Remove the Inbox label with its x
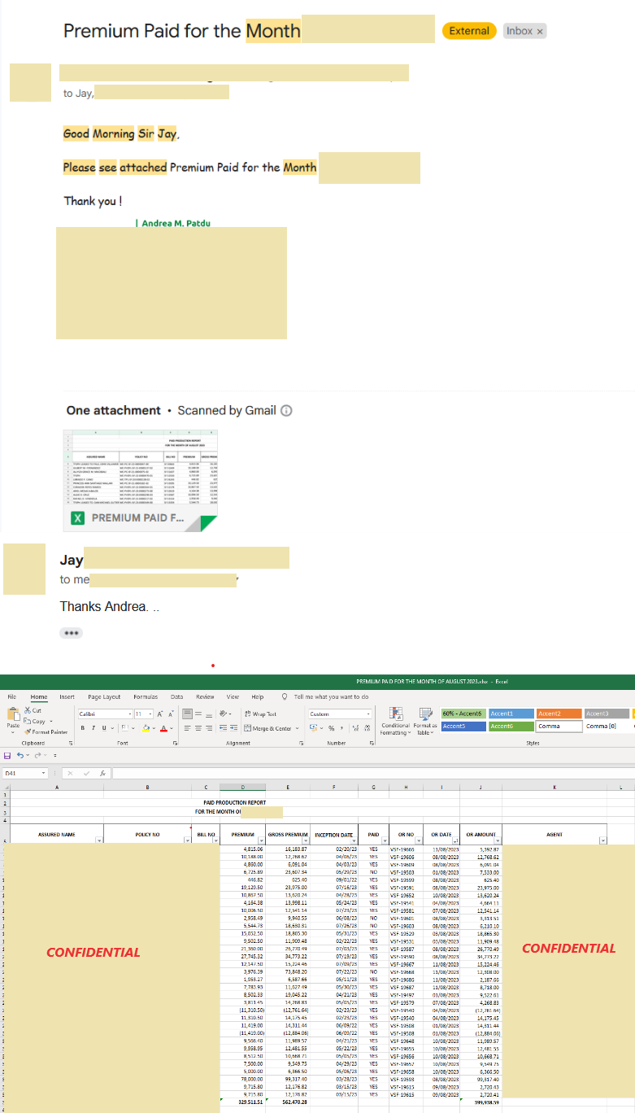 pos(539,31)
